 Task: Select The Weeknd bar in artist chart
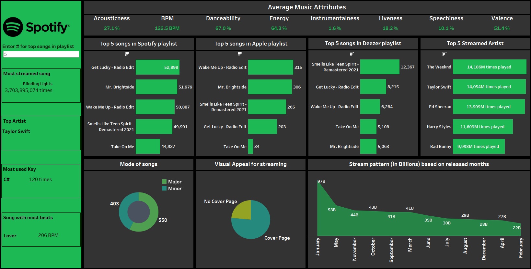click(489, 67)
